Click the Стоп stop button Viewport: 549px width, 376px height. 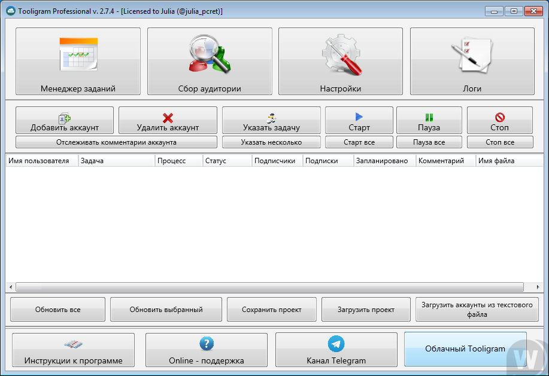(500, 120)
